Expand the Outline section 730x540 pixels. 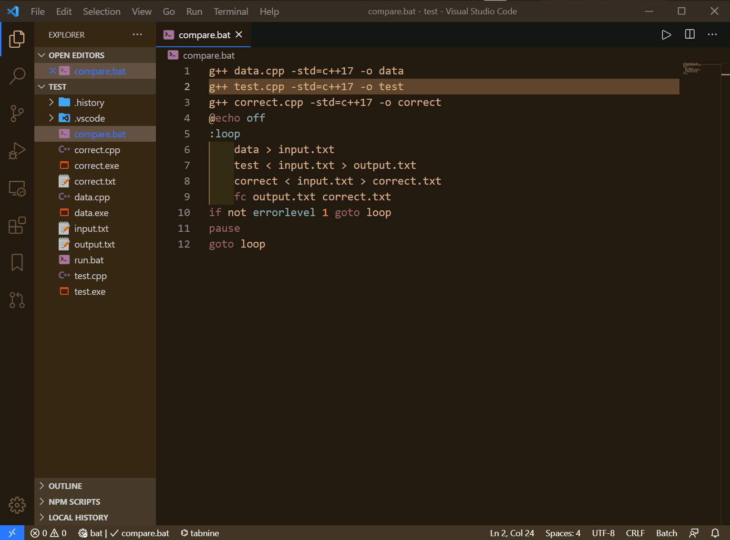(95, 486)
